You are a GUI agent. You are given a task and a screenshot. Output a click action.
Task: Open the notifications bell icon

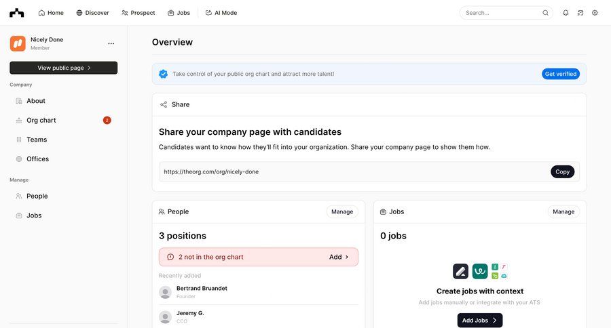(566, 13)
